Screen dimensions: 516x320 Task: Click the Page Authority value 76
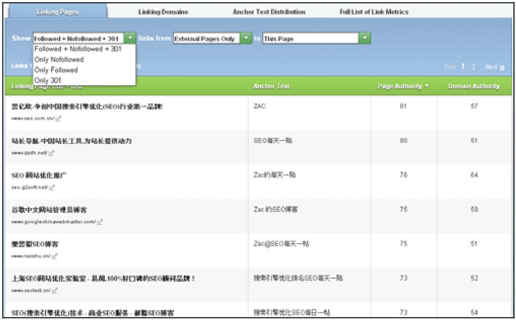click(x=403, y=175)
